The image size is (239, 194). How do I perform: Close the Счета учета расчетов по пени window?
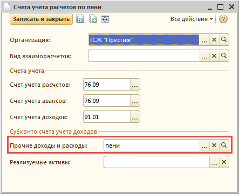click(231, 7)
